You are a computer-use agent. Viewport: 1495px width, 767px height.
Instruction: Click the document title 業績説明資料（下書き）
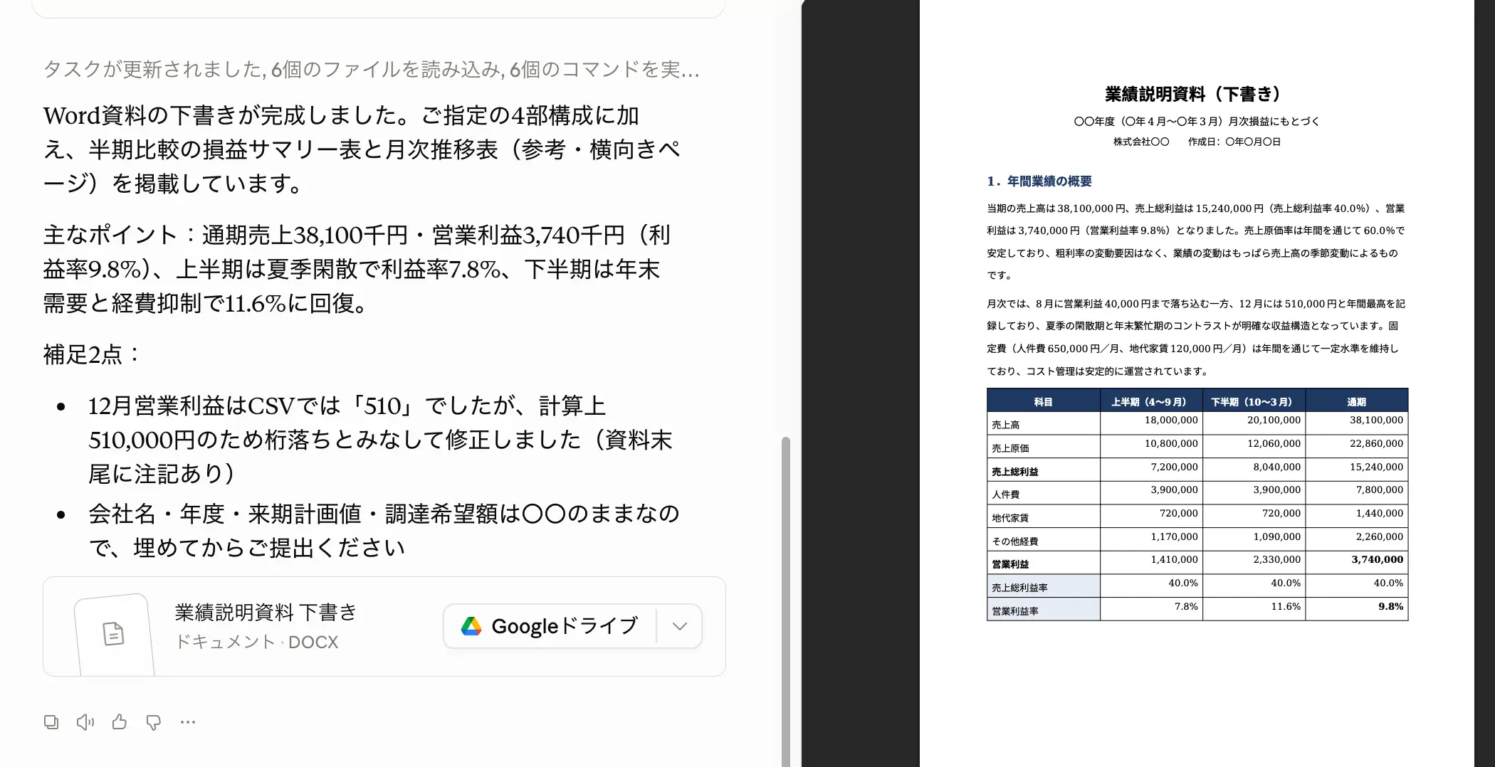click(x=1196, y=94)
